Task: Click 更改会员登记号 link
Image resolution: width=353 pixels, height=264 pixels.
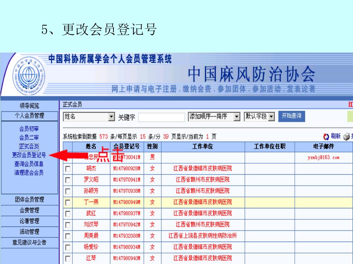Action: (x=29, y=155)
